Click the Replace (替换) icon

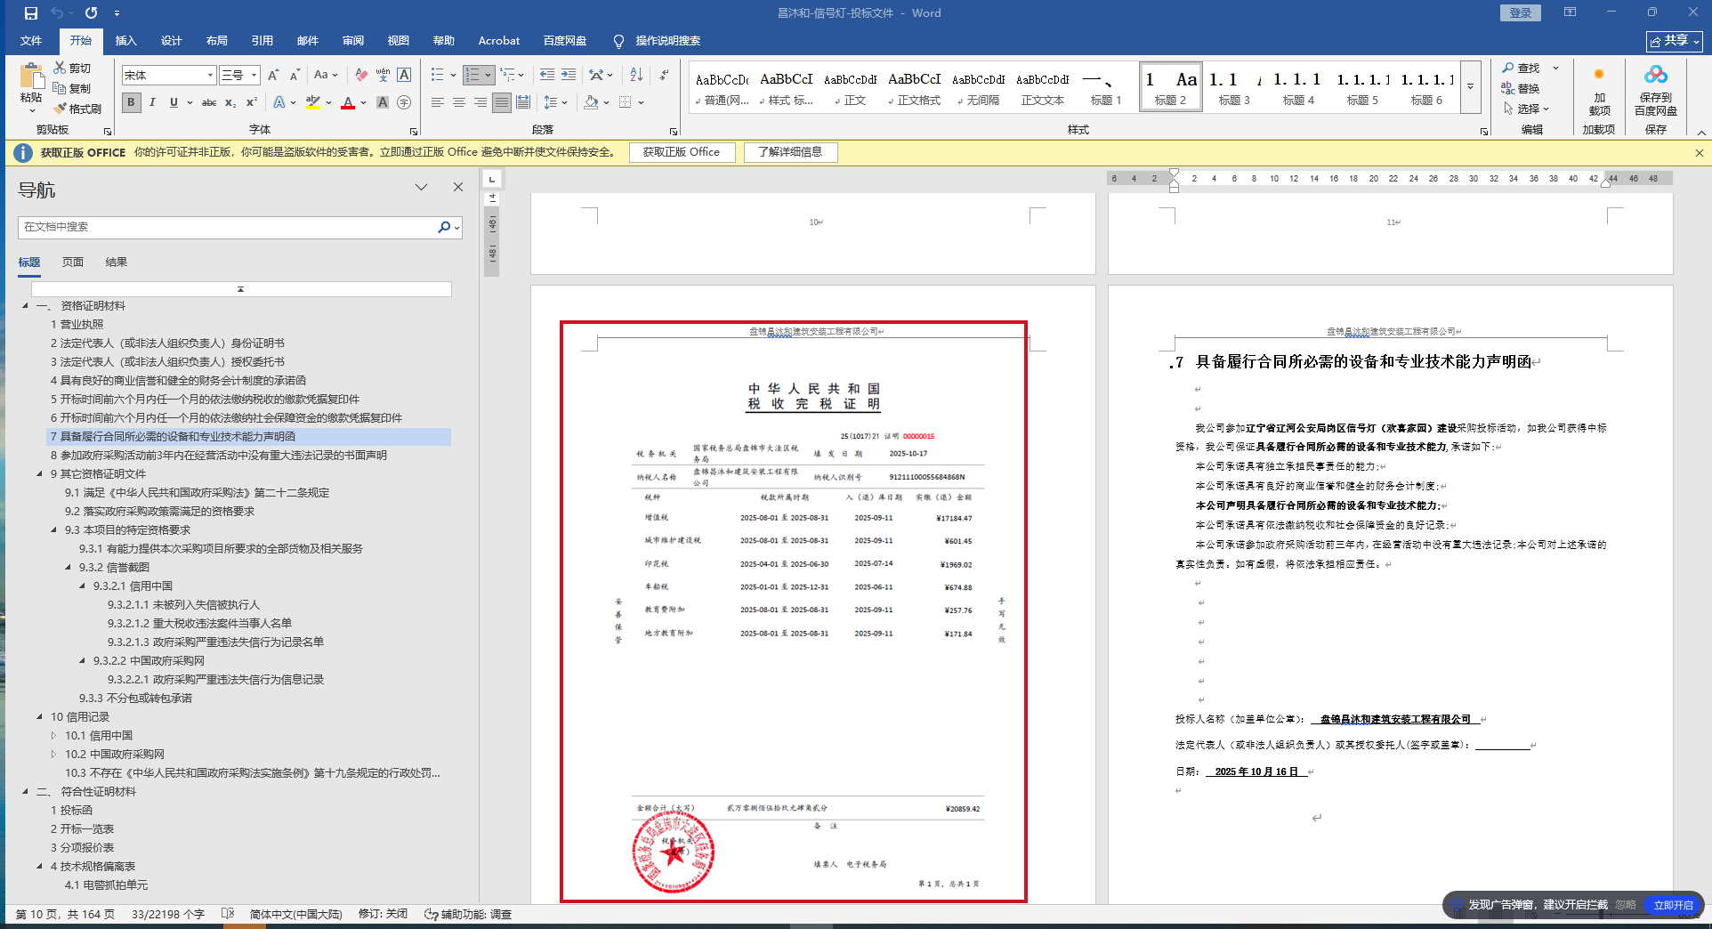click(1507, 88)
